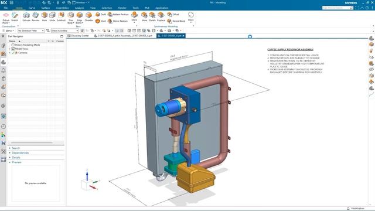Click the NX logo icon
This screenshot has height=211, width=375.
coord(4,2)
